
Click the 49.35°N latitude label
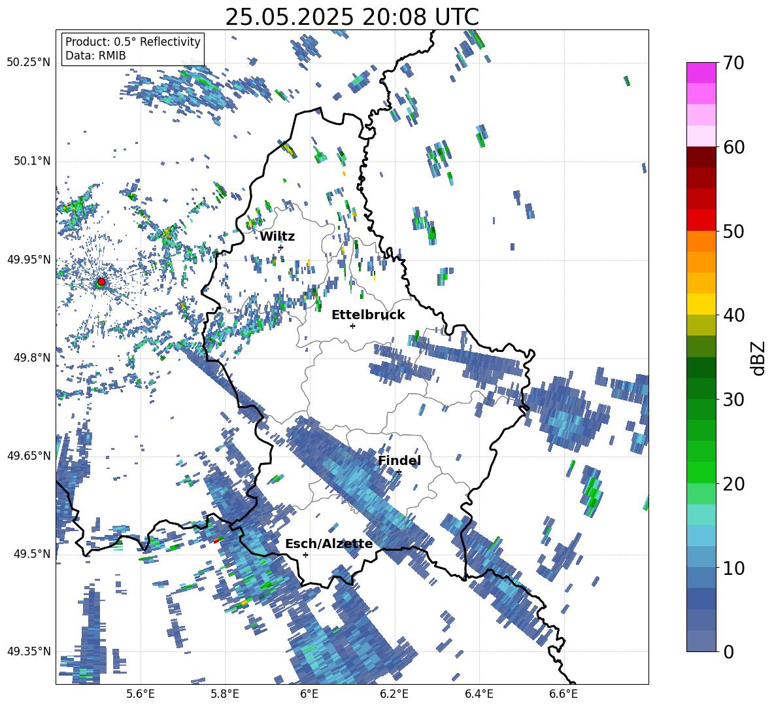[29, 651]
